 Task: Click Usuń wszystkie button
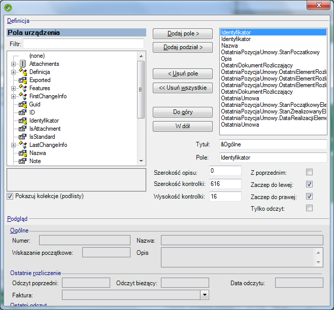pyautogui.click(x=183, y=88)
